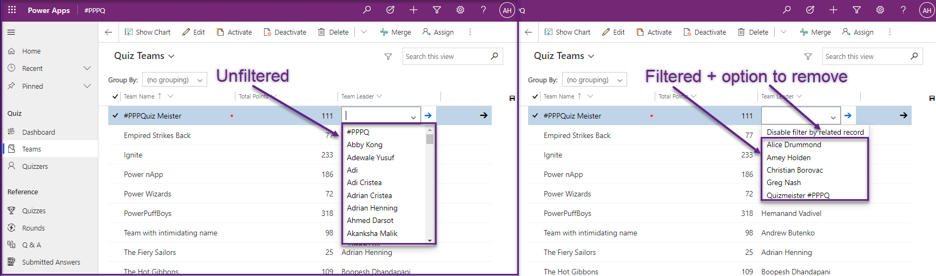Screen dimensions: 936x276
Task: Click the plus new record icon in right header
Action: (x=833, y=10)
